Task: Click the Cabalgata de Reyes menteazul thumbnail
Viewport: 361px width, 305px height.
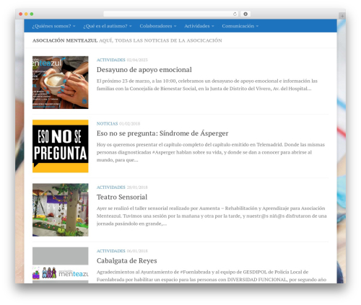Action: (x=61, y=265)
